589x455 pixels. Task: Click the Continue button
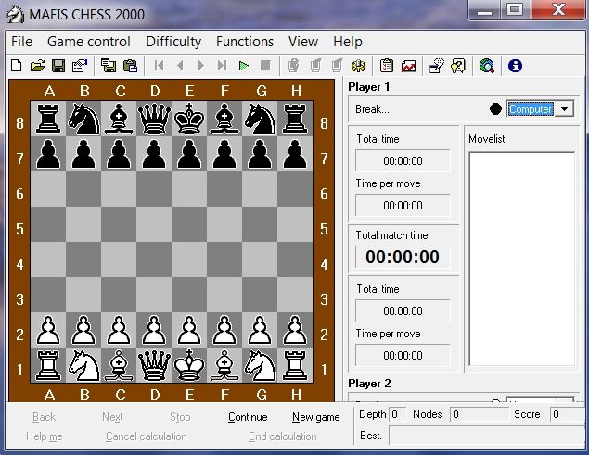click(x=248, y=417)
